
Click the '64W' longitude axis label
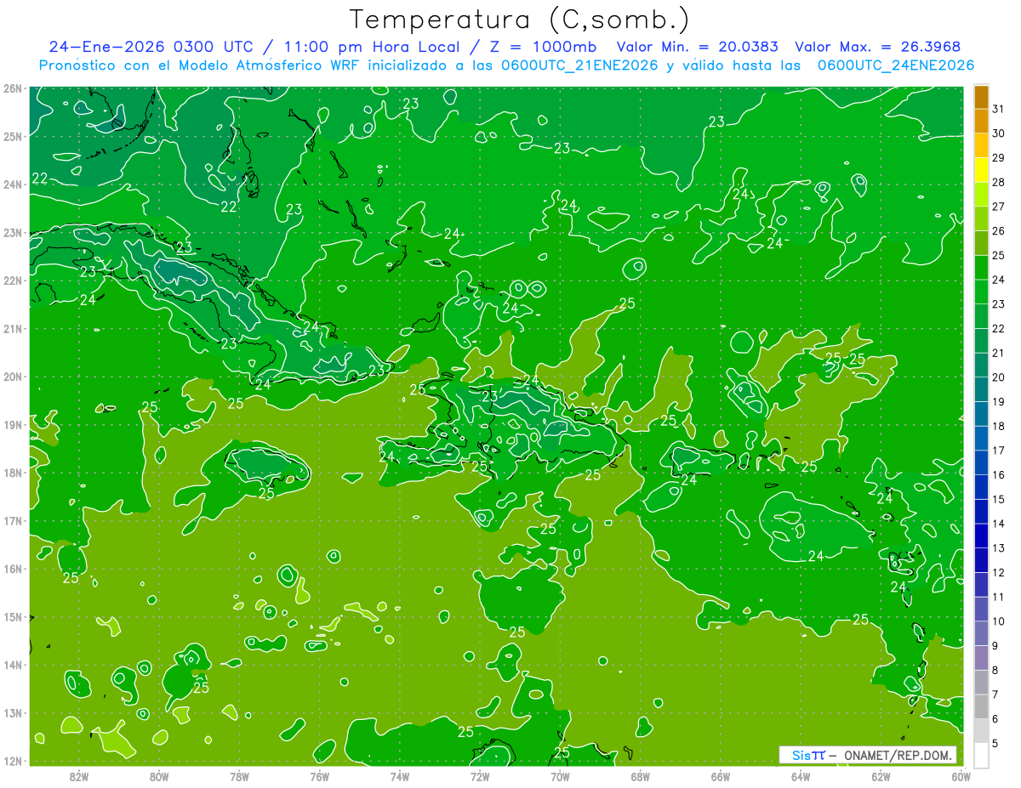(801, 776)
